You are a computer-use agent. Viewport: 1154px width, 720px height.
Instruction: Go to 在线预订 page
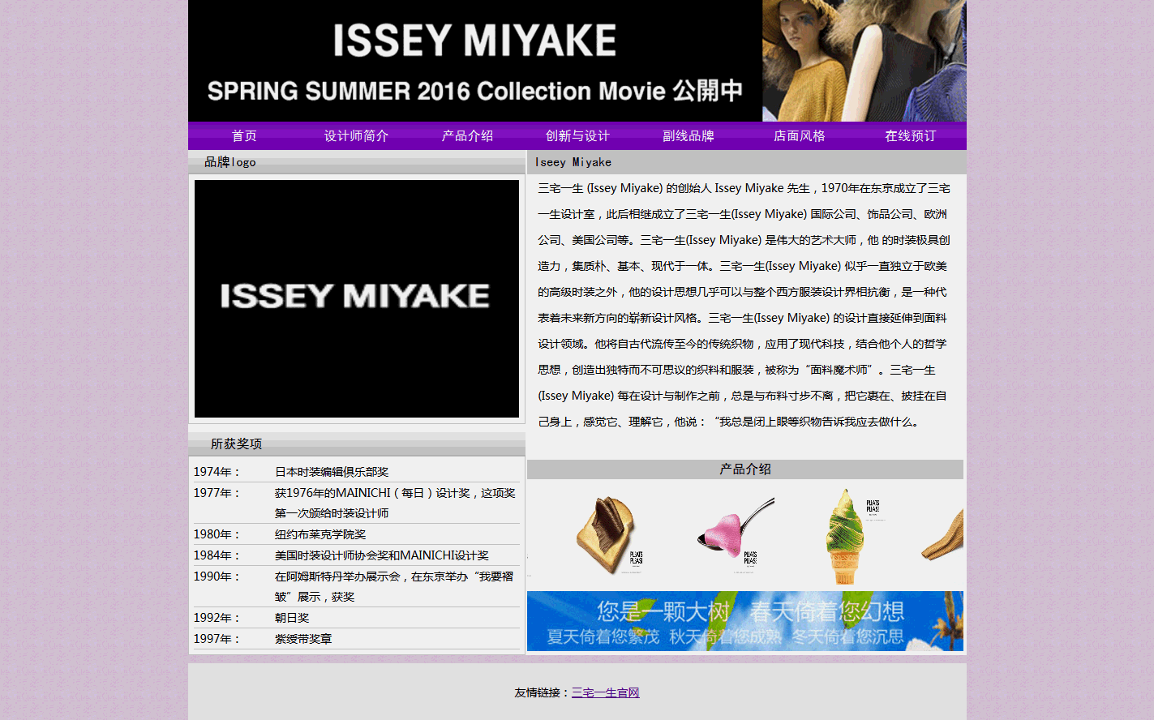(x=911, y=136)
